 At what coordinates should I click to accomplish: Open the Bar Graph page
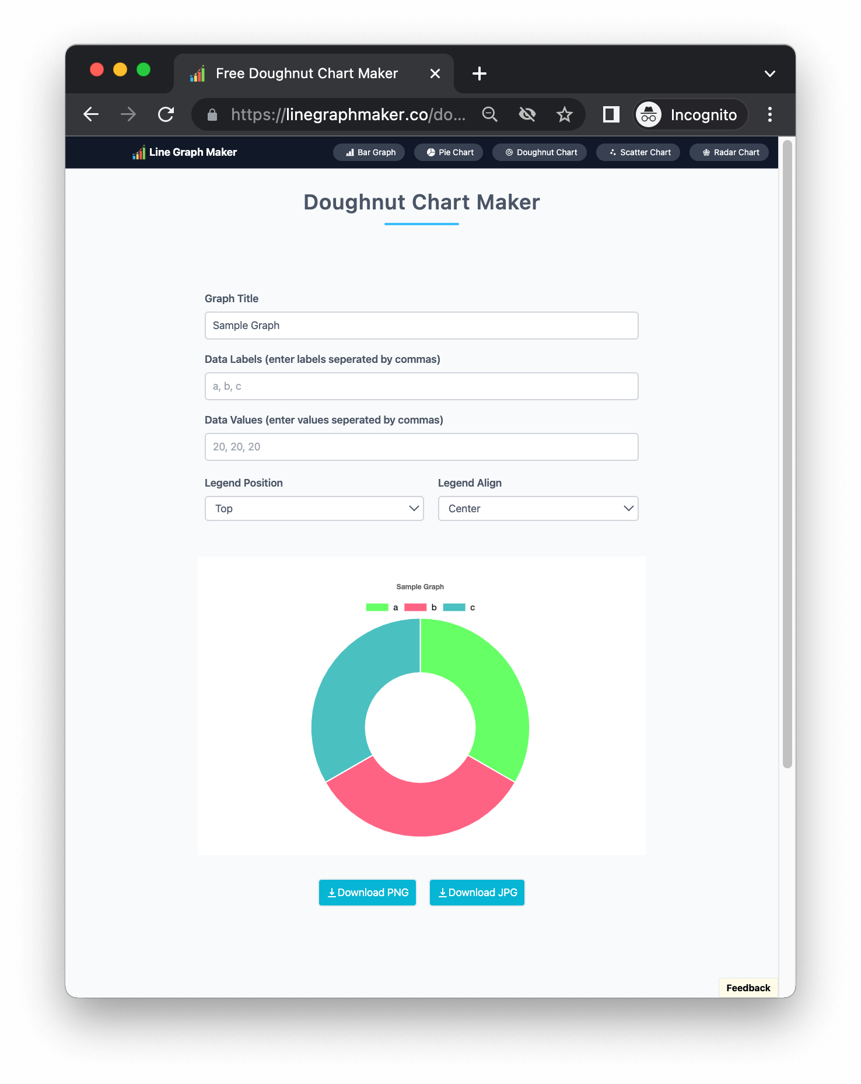(369, 152)
